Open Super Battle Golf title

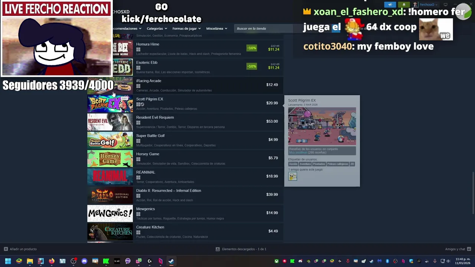150,136
